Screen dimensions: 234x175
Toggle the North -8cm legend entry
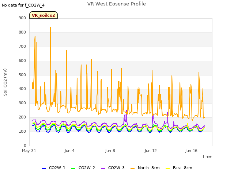(x=145, y=168)
